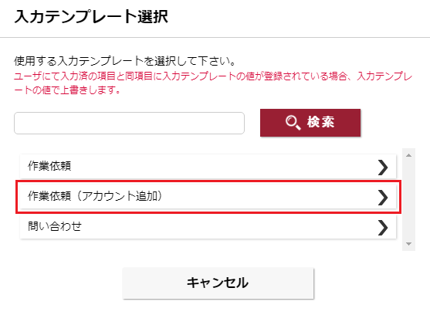Open the red-highlighted account addition row
Screen dimensions: 430x315
tap(208, 197)
